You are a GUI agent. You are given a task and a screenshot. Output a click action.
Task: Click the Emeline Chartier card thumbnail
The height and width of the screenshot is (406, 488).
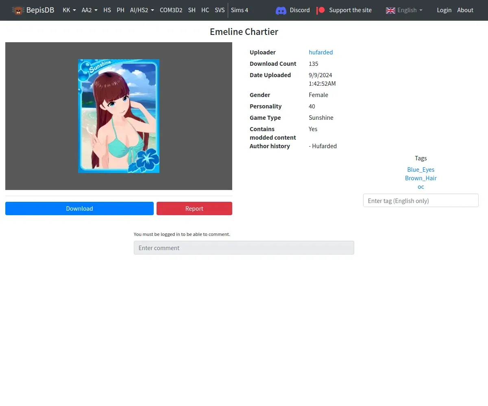(x=119, y=116)
